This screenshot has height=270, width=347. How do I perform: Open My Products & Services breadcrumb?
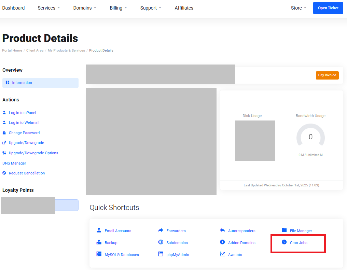point(66,51)
